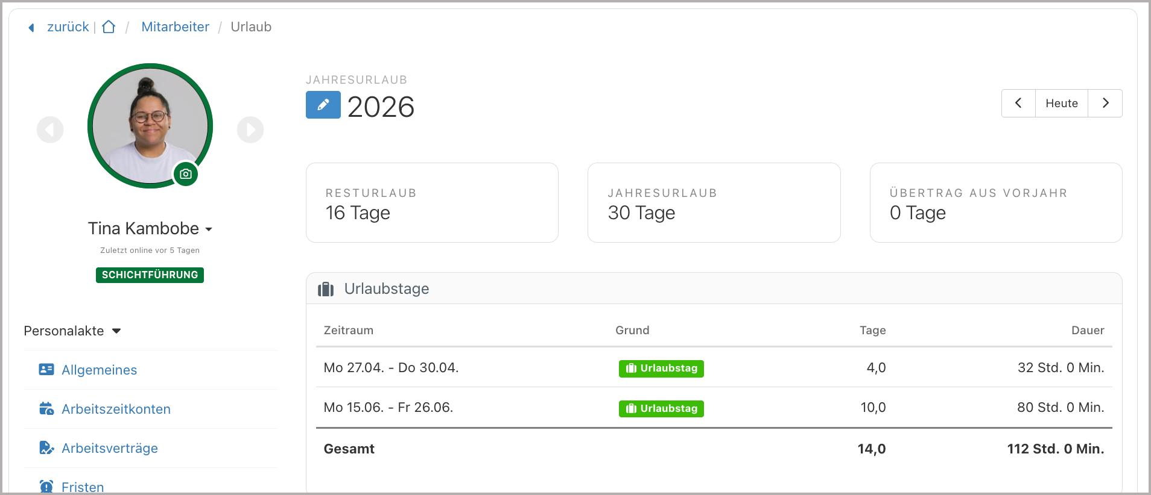Open Arbeitsverträge in sidebar

[109, 448]
